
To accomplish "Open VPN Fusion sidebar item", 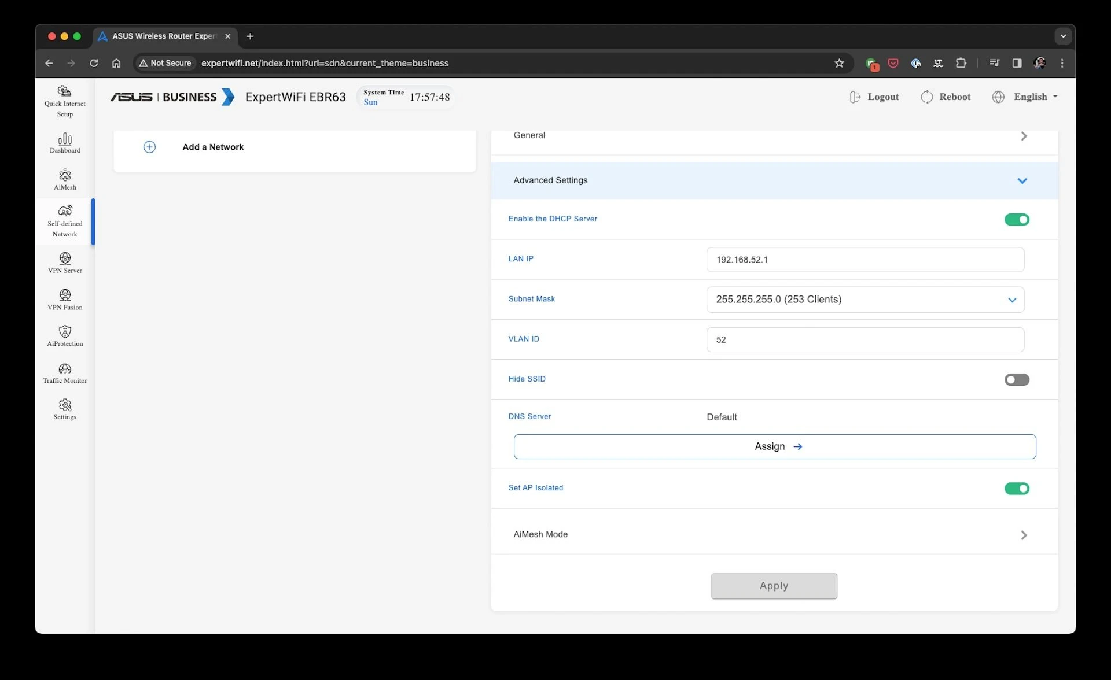I will [x=65, y=300].
